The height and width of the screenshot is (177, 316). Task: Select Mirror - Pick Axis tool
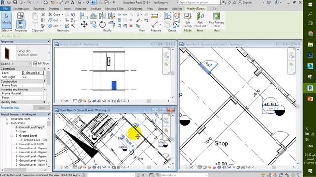102,16
